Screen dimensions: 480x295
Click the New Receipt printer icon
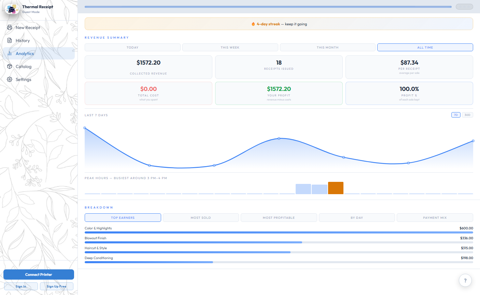tap(10, 27)
